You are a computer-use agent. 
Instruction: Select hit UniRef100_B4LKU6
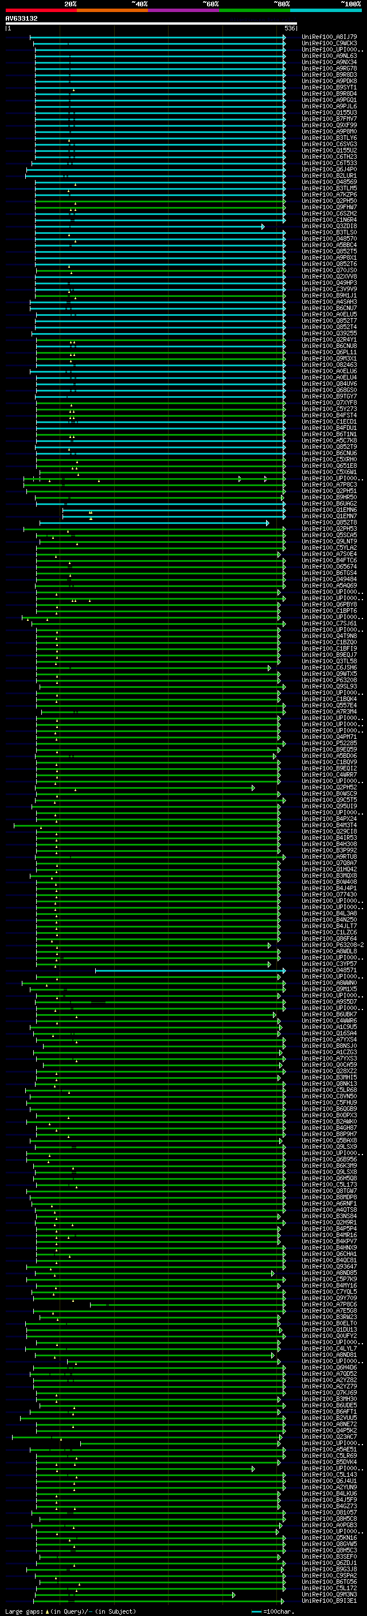coord(329,1494)
